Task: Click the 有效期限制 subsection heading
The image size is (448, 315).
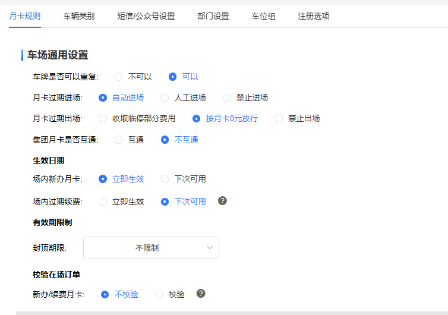Action: (52, 222)
